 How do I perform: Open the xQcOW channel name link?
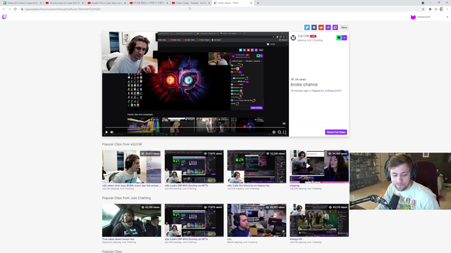click(x=303, y=36)
